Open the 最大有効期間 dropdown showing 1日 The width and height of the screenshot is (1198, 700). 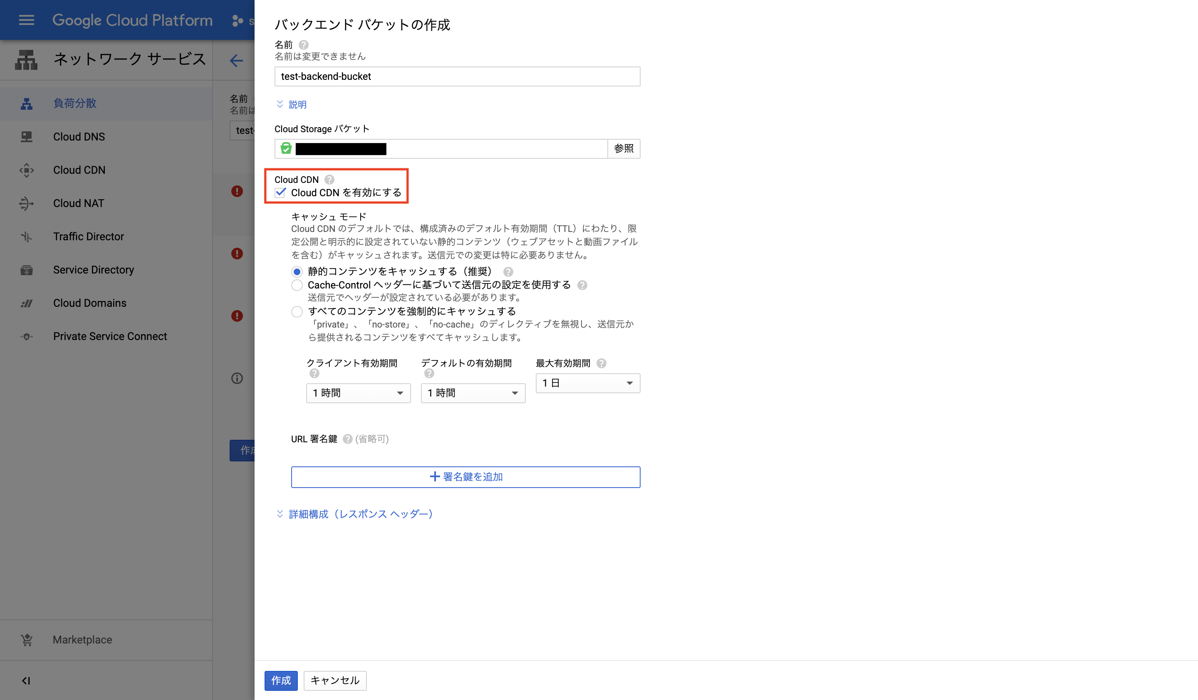pos(588,383)
